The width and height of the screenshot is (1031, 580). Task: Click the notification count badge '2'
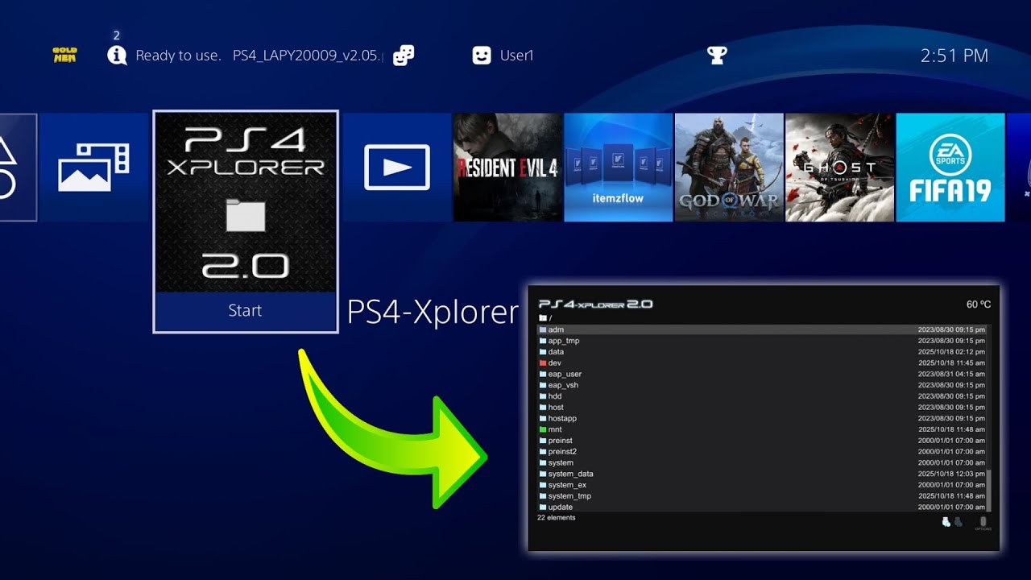tap(117, 35)
